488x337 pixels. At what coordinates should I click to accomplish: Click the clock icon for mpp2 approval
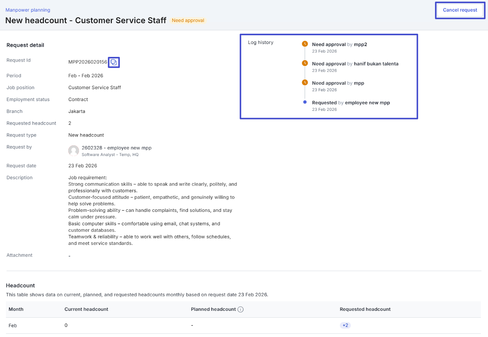[305, 44]
